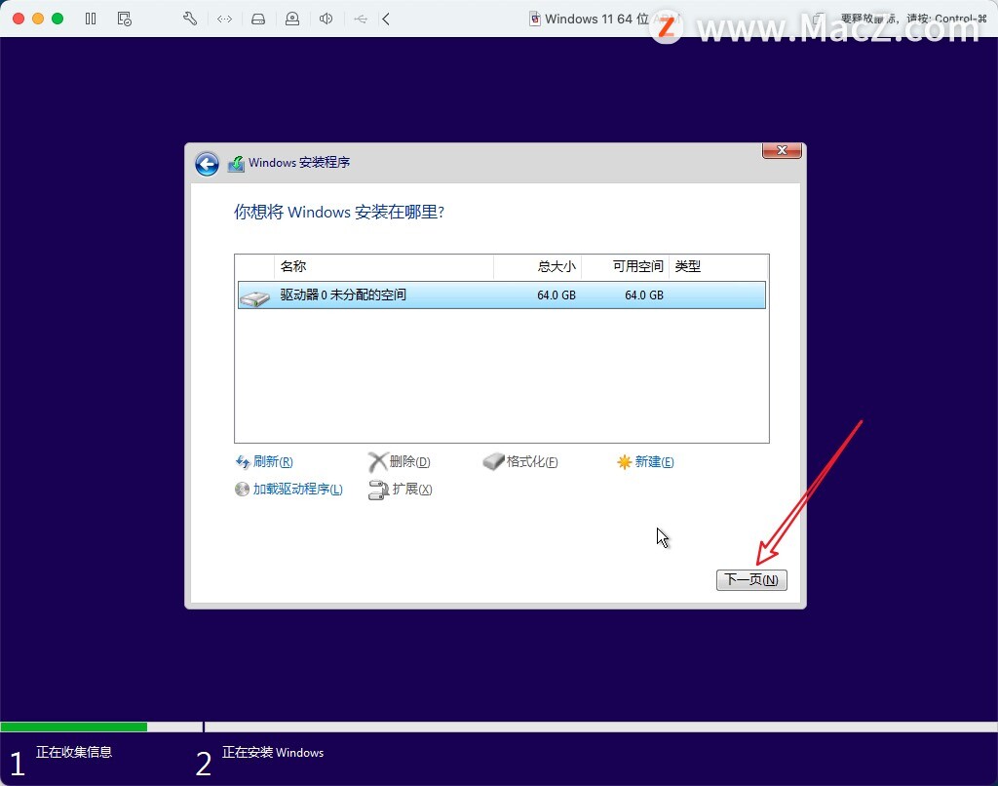Click 加载驱动程序(L) load driver link
Screen dimensions: 998x786
(288, 490)
